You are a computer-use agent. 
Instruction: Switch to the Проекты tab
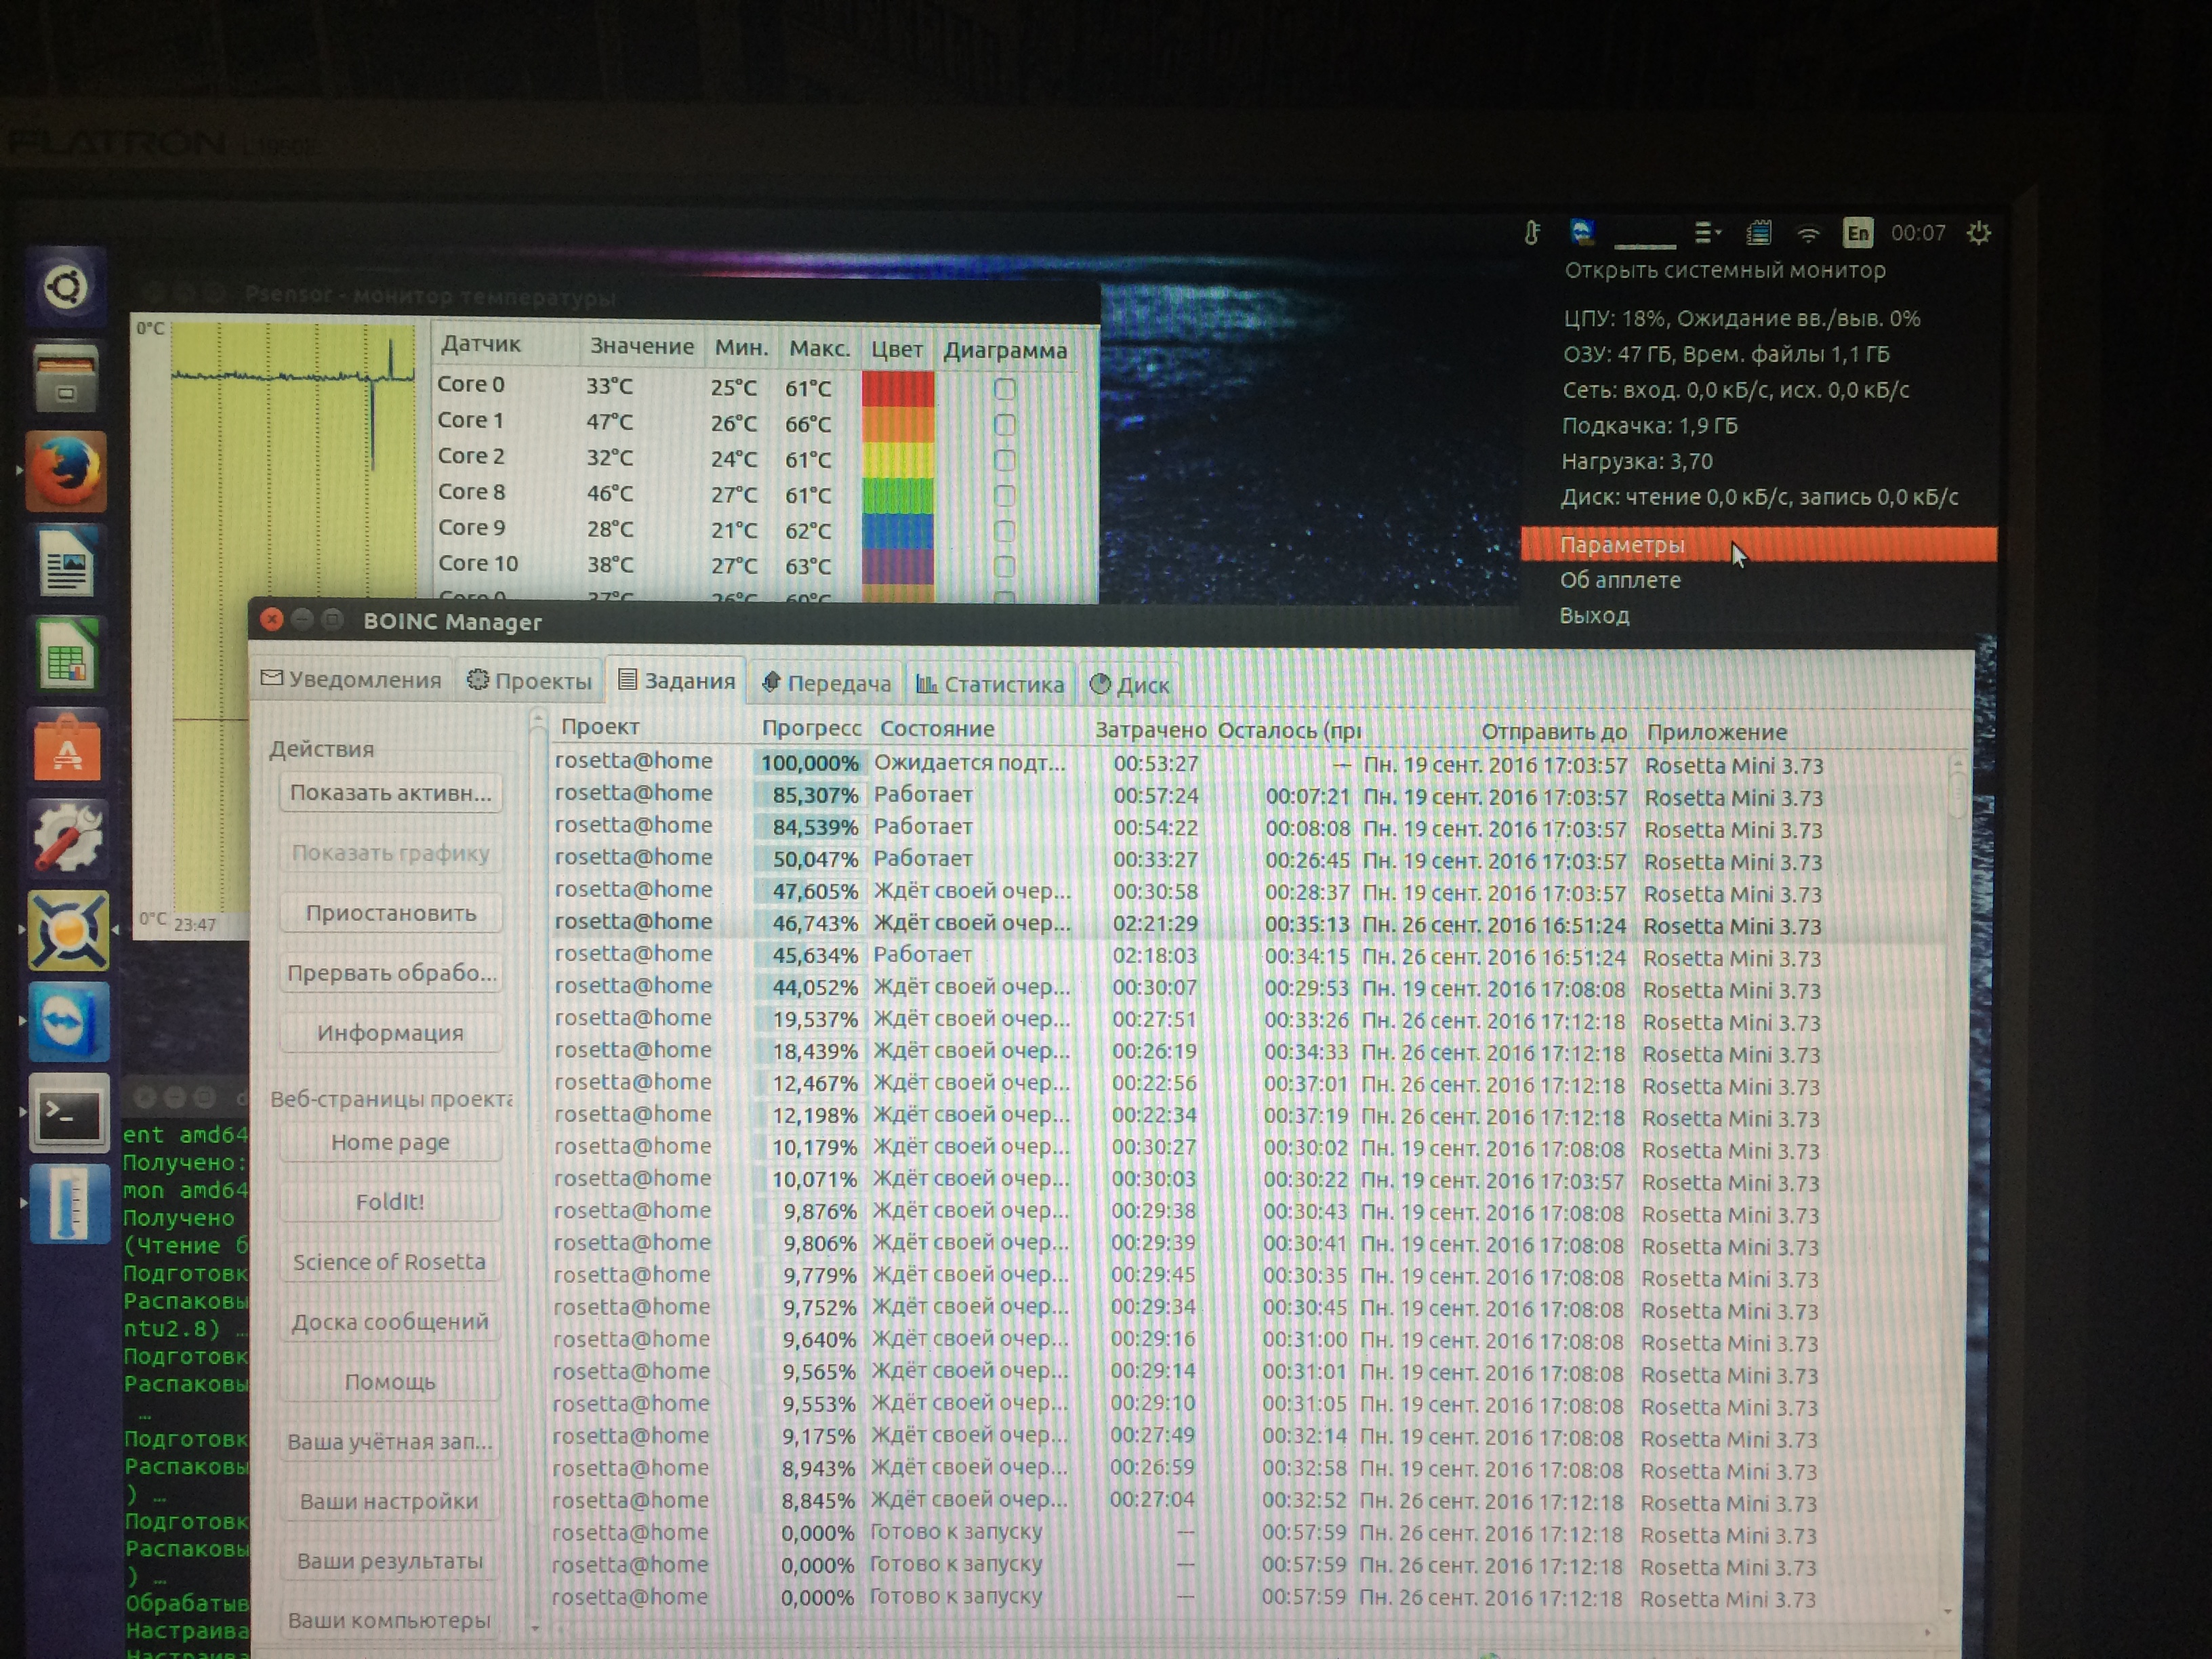pos(530,682)
